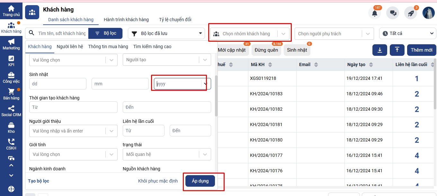Open the Thông tin mua hàng tab
Screen dimensions: 437x196
point(108,47)
